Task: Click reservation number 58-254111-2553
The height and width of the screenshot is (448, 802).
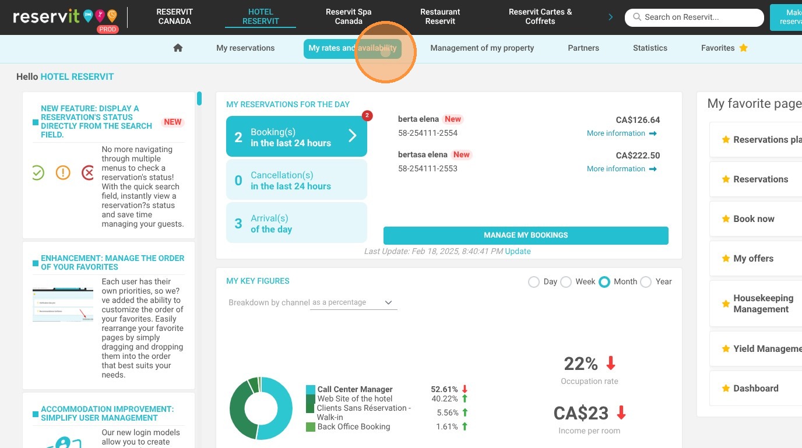Action: coord(428,169)
